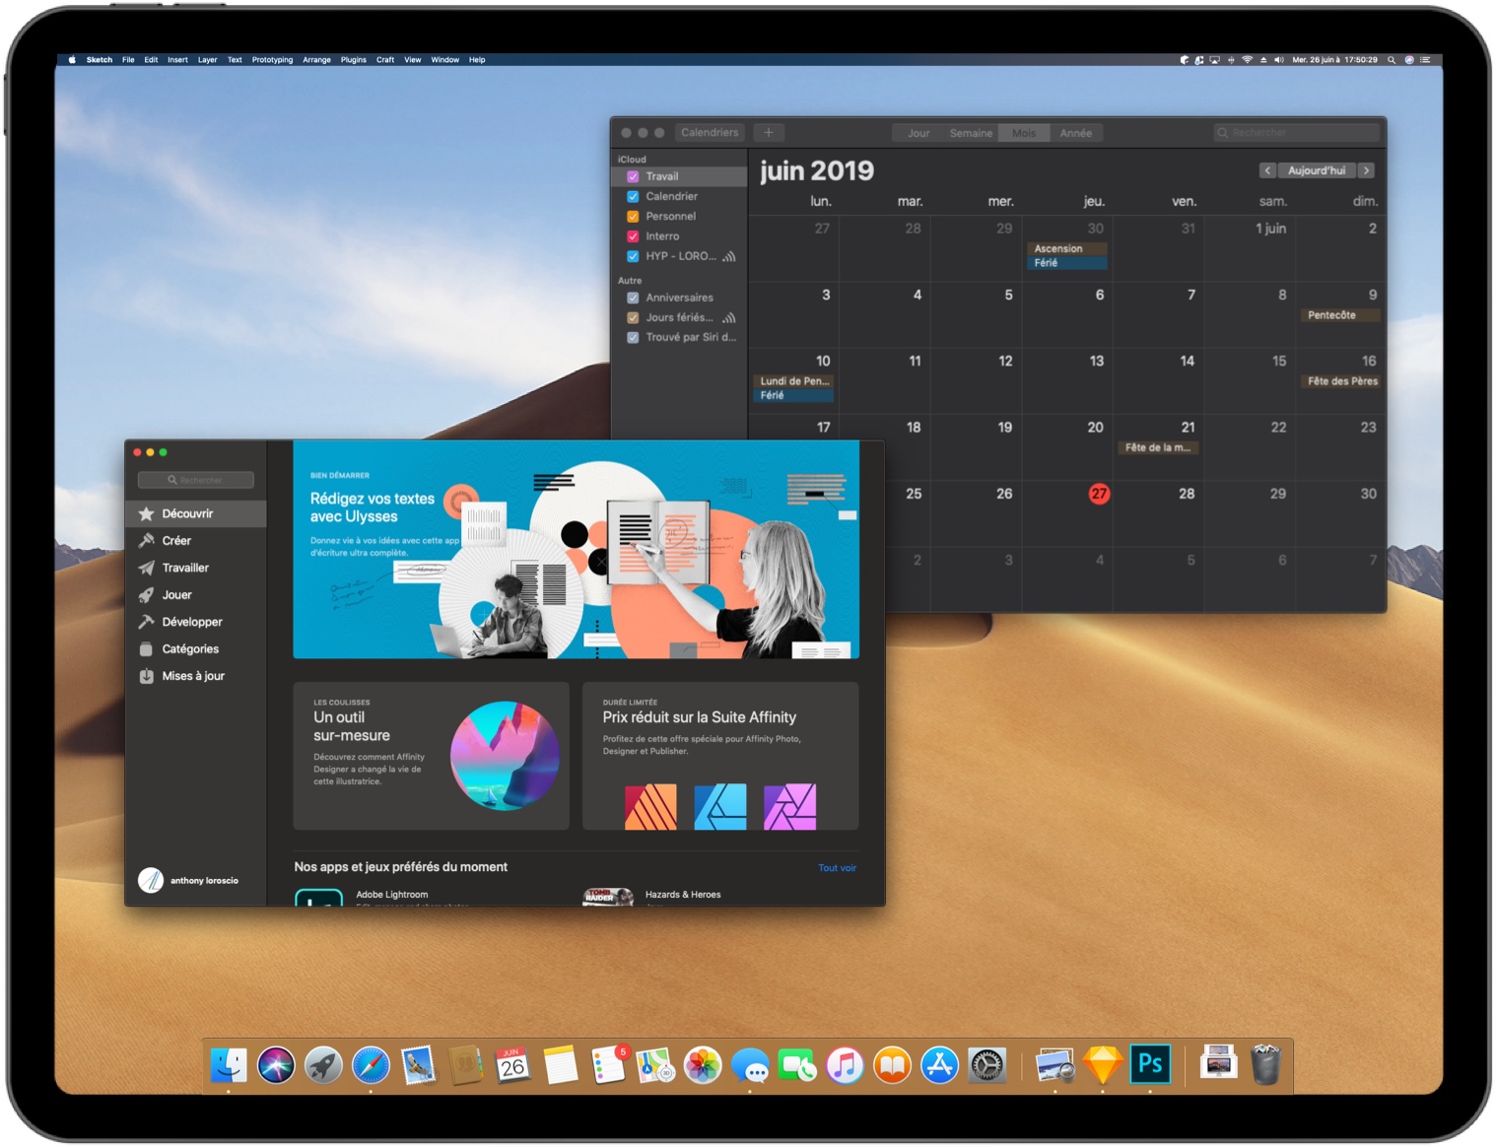Open iTunes music icon in Dock
The height and width of the screenshot is (1147, 1496).
click(845, 1065)
